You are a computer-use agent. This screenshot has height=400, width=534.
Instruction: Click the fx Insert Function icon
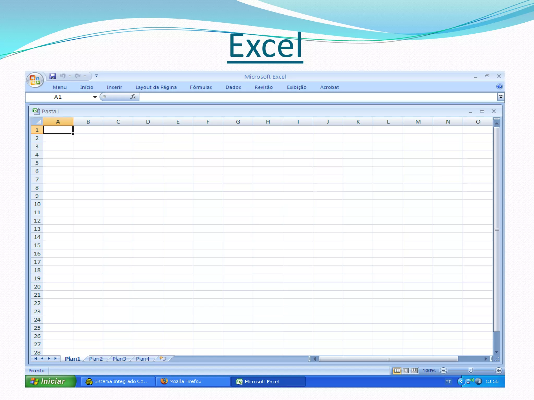coord(133,97)
